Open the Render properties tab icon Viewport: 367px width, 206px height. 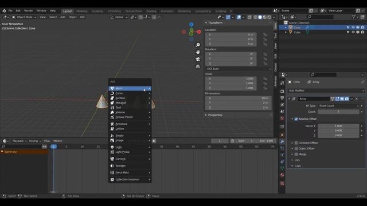(x=282, y=92)
